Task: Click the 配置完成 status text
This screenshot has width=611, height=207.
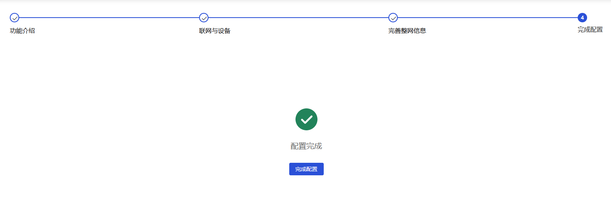Action: coord(306,146)
